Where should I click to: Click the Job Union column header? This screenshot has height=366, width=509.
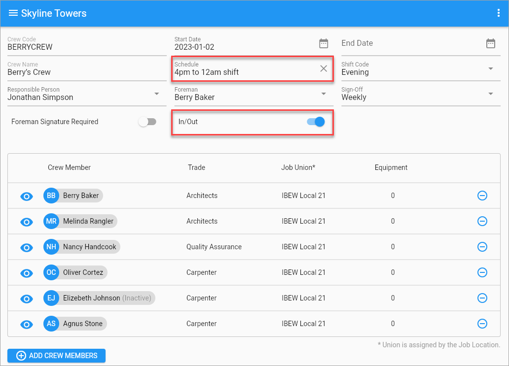[298, 167]
